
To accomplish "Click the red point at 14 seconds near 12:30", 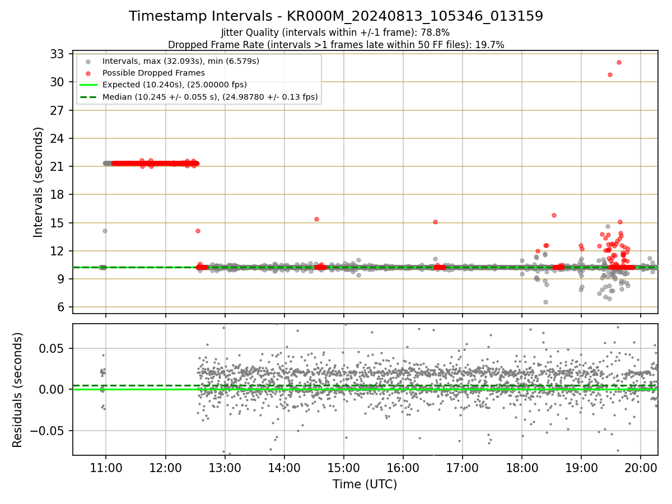I will [x=198, y=231].
